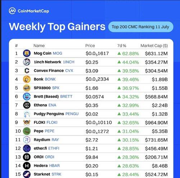Screen dimensions: 180x178
Task: Click the Bonk dog coin icon
Action: [27, 79]
